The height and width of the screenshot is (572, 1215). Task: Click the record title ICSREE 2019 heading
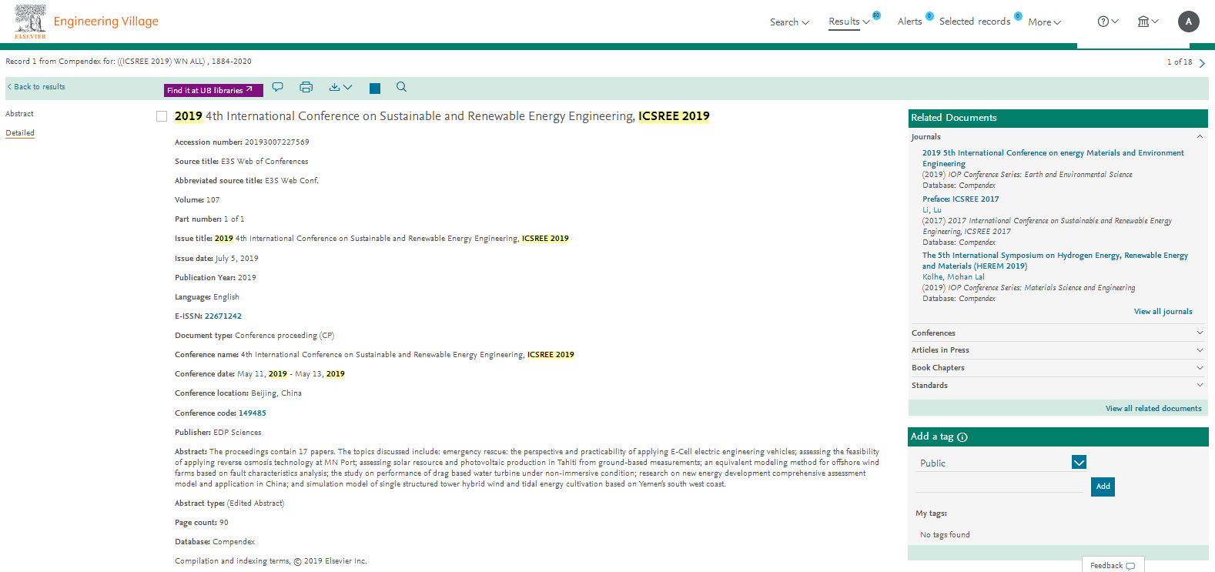pyautogui.click(x=442, y=116)
